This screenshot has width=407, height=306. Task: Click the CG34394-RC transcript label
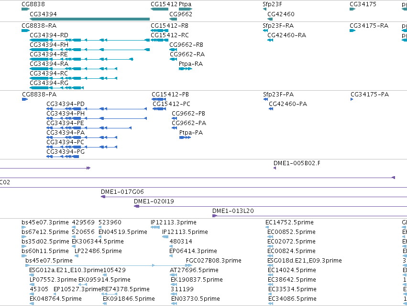click(49, 74)
